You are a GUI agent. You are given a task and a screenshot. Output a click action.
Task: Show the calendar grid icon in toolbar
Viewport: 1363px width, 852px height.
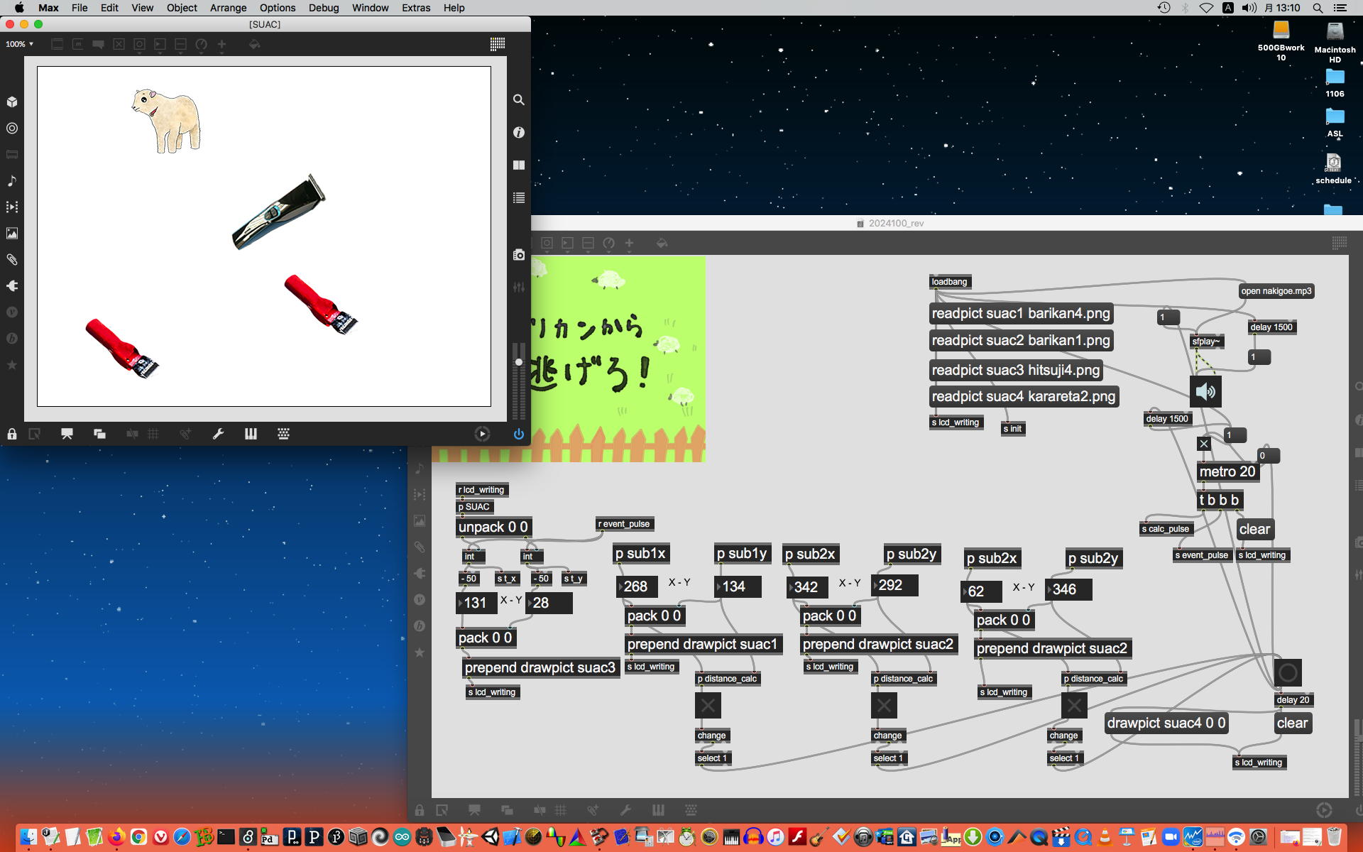pos(498,44)
